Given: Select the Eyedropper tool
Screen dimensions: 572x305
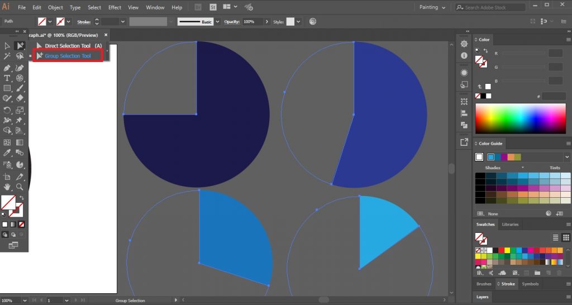Looking at the screenshot, I should tap(7, 153).
